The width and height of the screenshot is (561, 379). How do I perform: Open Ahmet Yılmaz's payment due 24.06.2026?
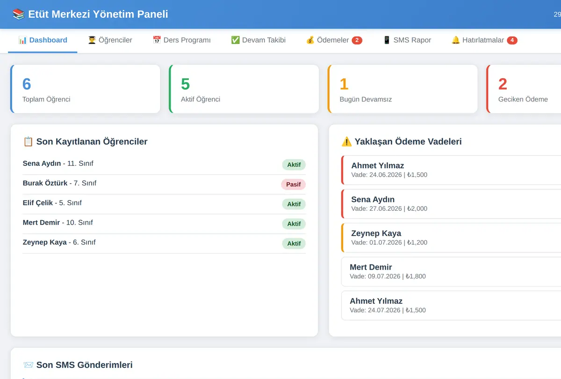coord(451,170)
